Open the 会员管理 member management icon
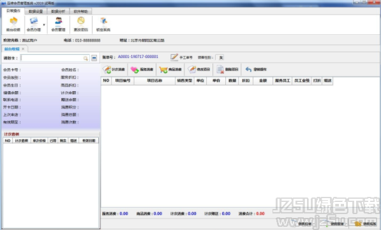The image size is (381, 230). tap(58, 24)
